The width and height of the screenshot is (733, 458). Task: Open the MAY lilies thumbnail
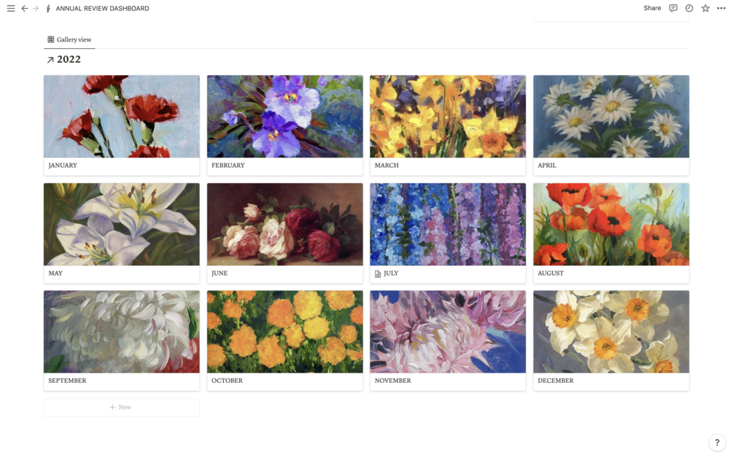pyautogui.click(x=122, y=225)
